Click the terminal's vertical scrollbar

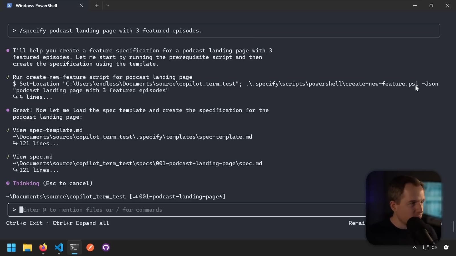(453, 226)
